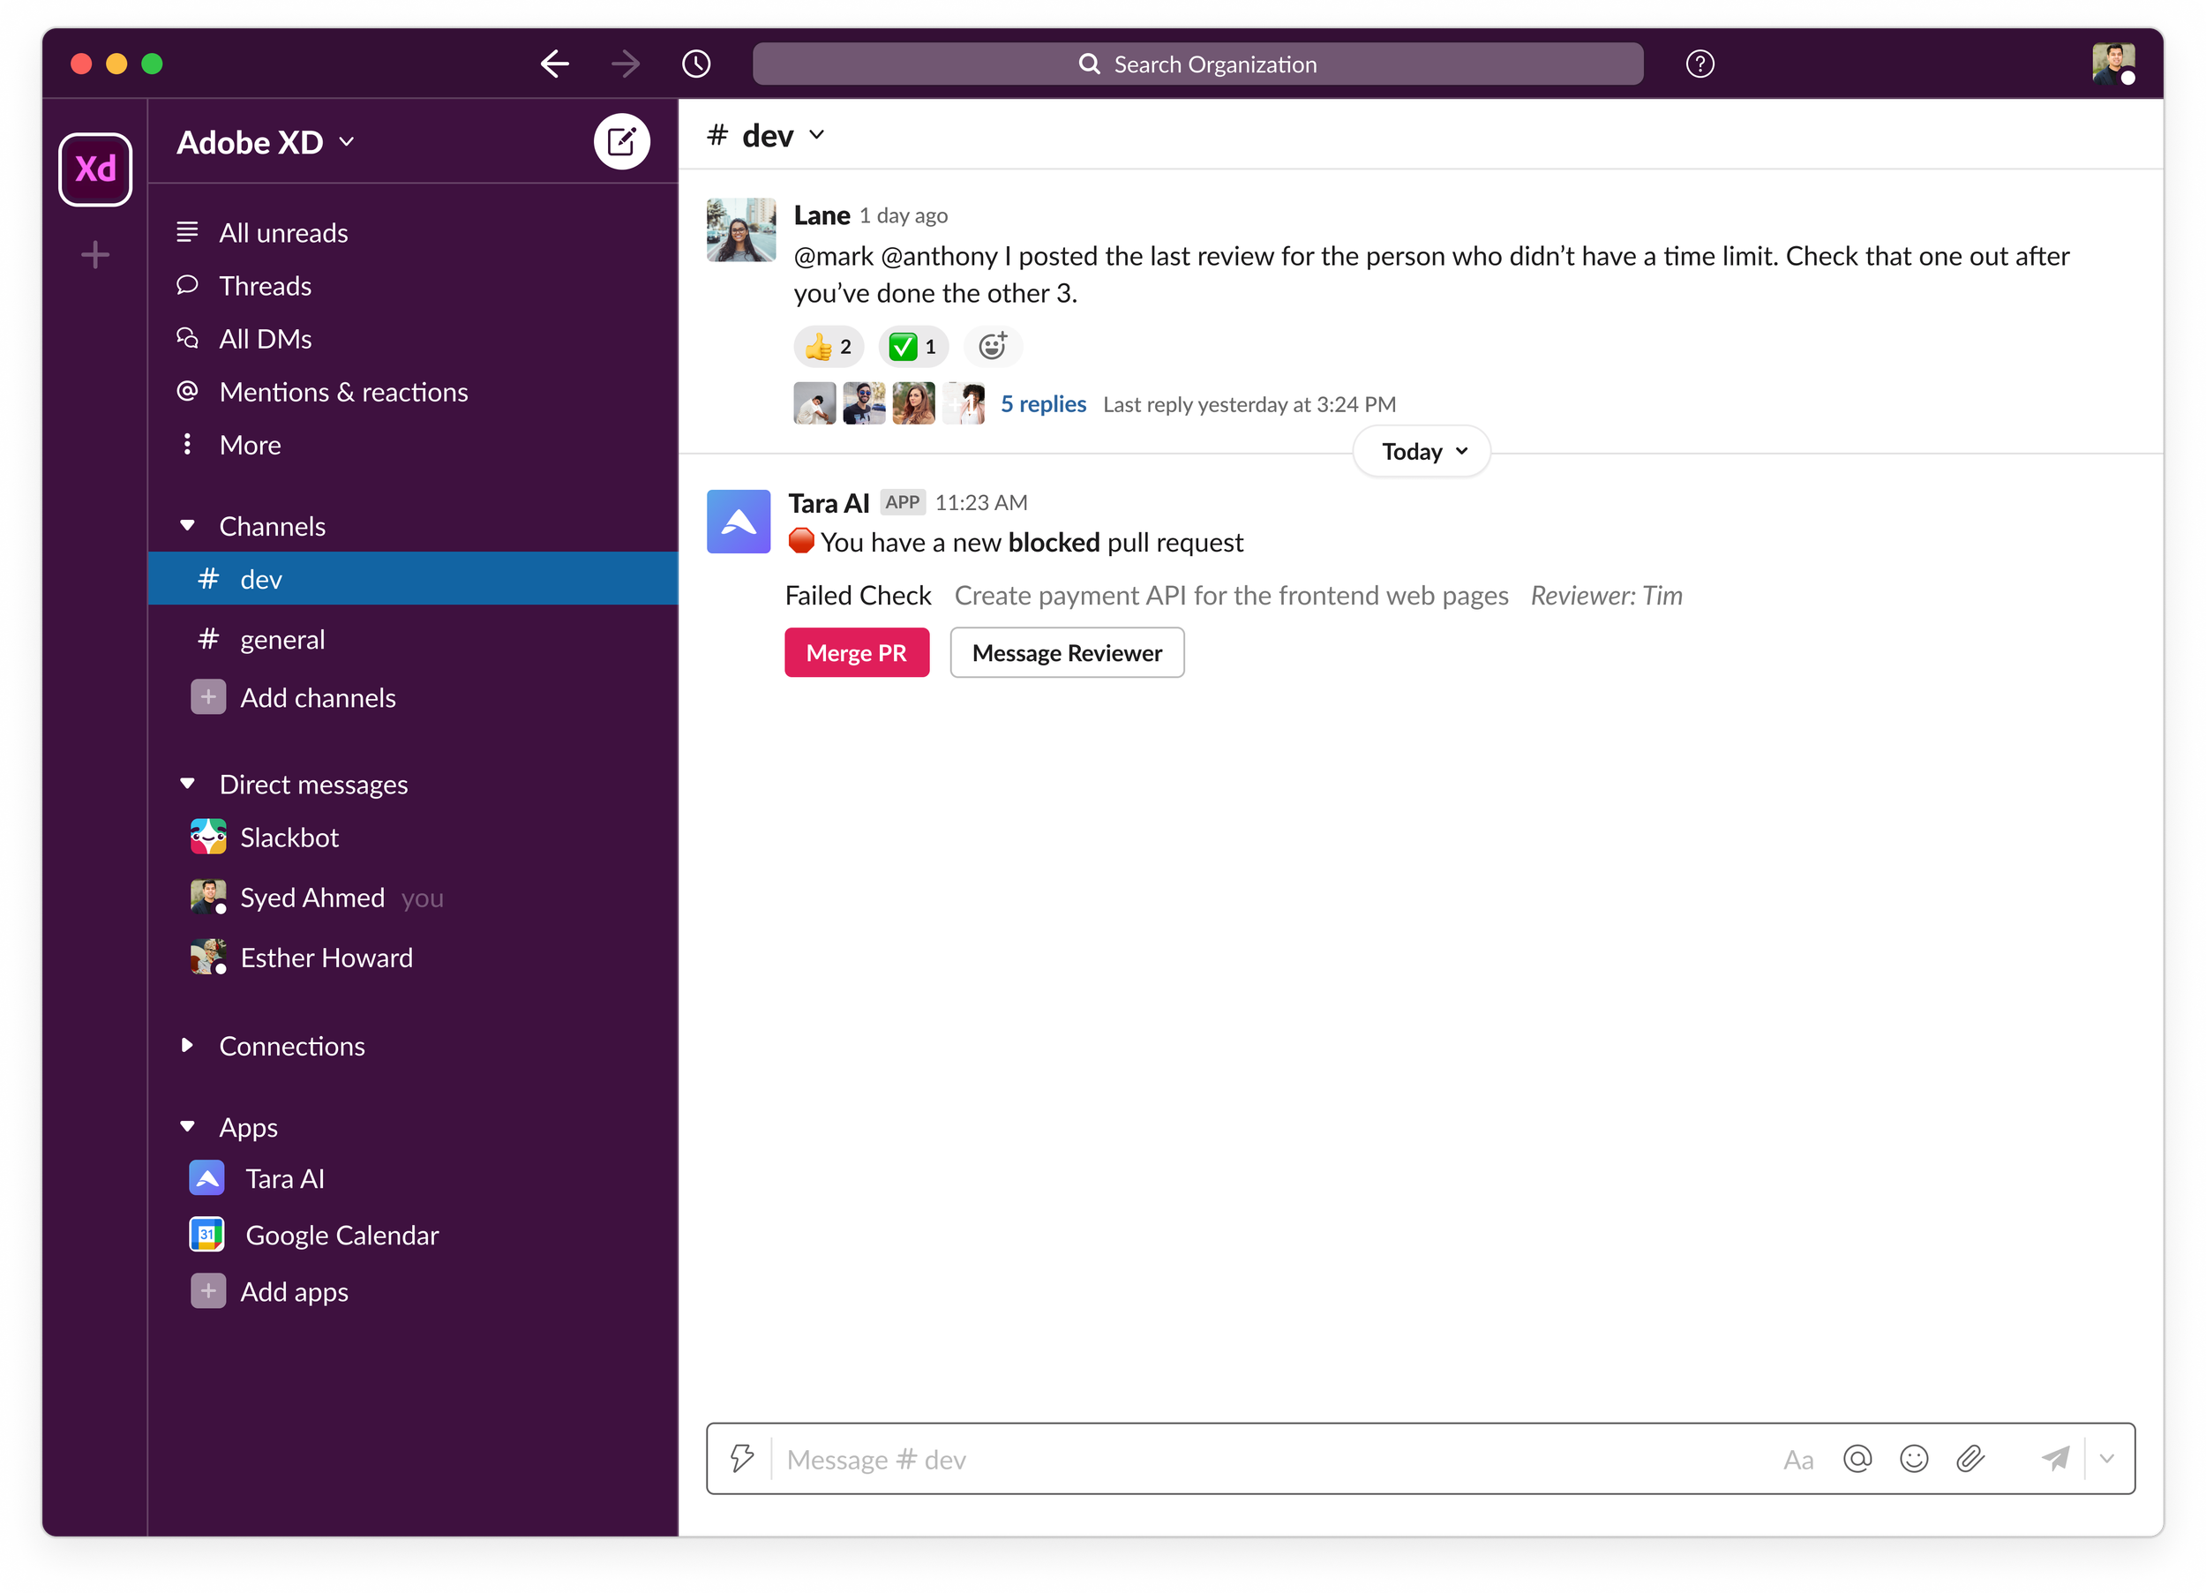Viewport: 2206px width, 1593px height.
Task: Expand the Connections section
Action: pyautogui.click(x=188, y=1045)
